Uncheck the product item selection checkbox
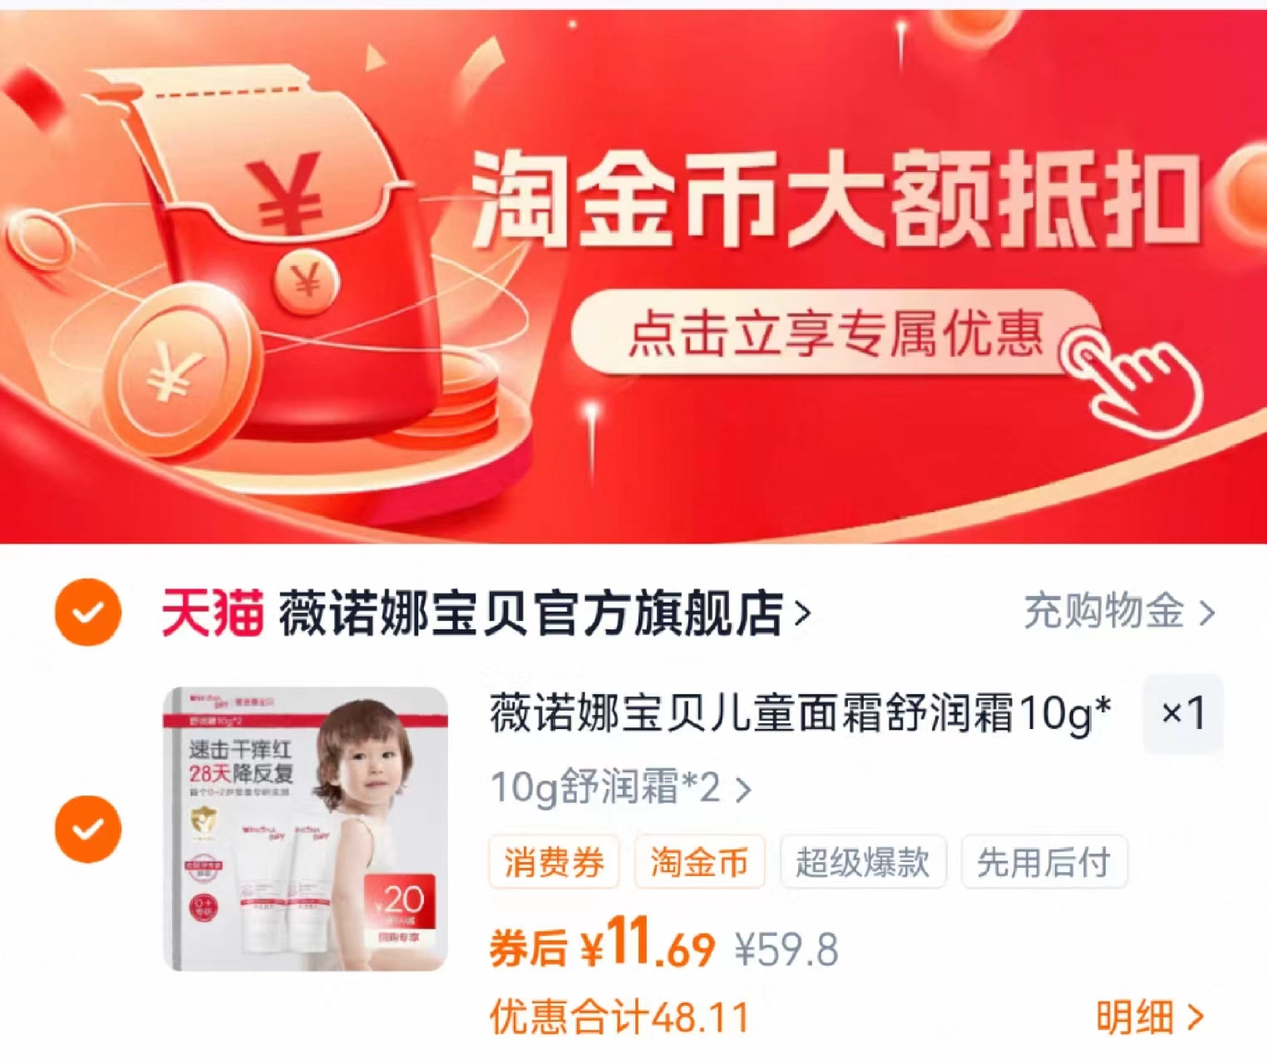 coord(88,829)
